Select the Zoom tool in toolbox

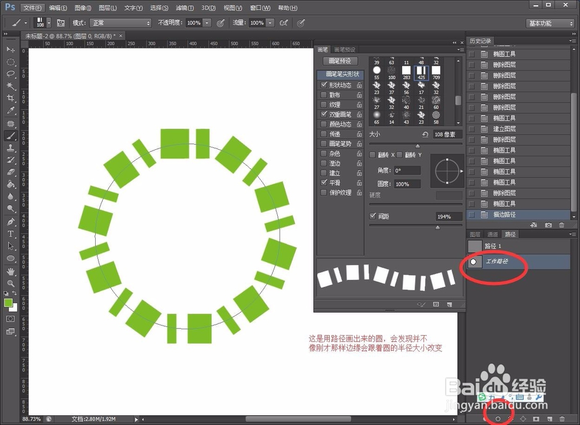pyautogui.click(x=10, y=284)
